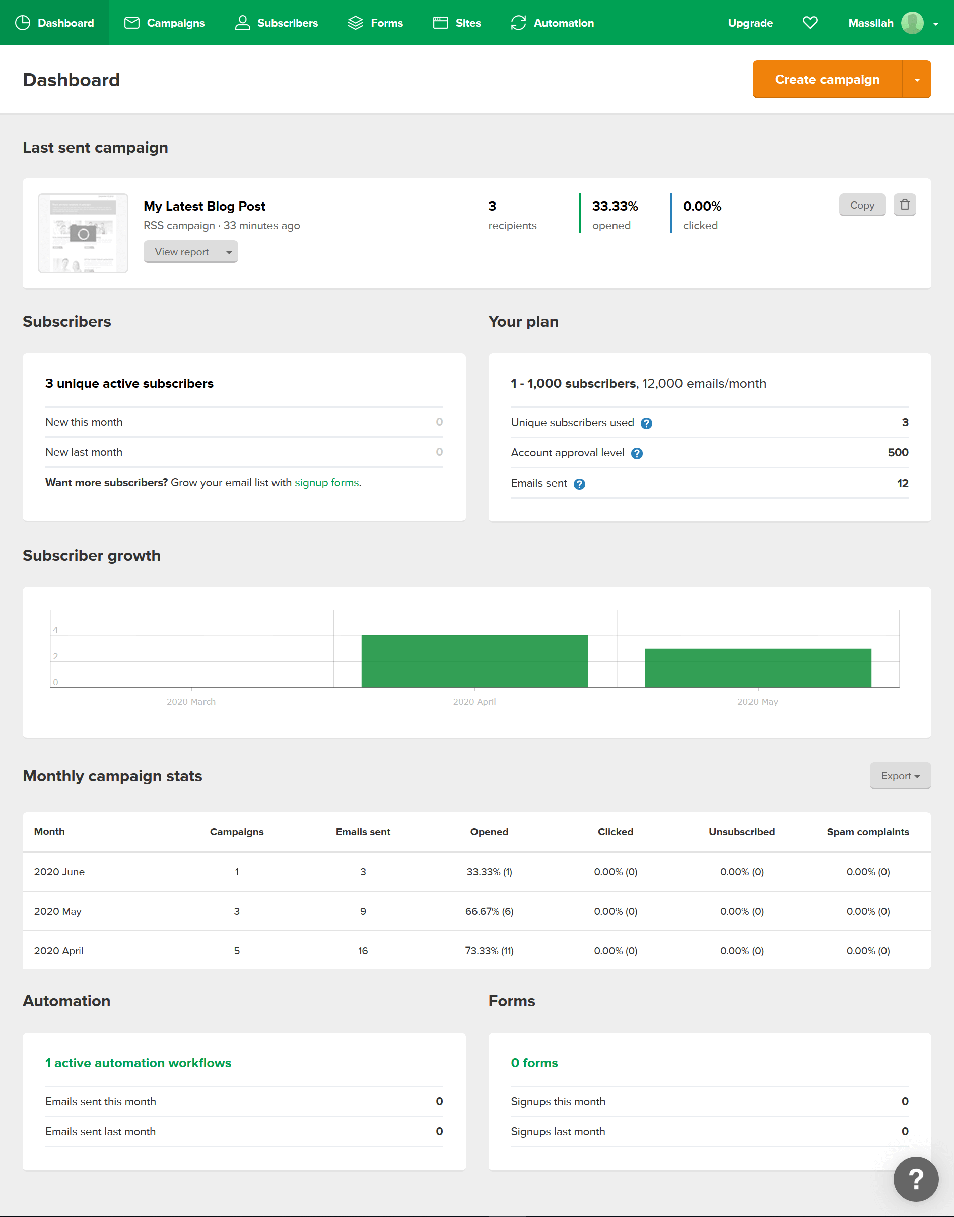Click the 2020 April growth bar
Viewport: 954px width, 1217px height.
click(x=474, y=661)
